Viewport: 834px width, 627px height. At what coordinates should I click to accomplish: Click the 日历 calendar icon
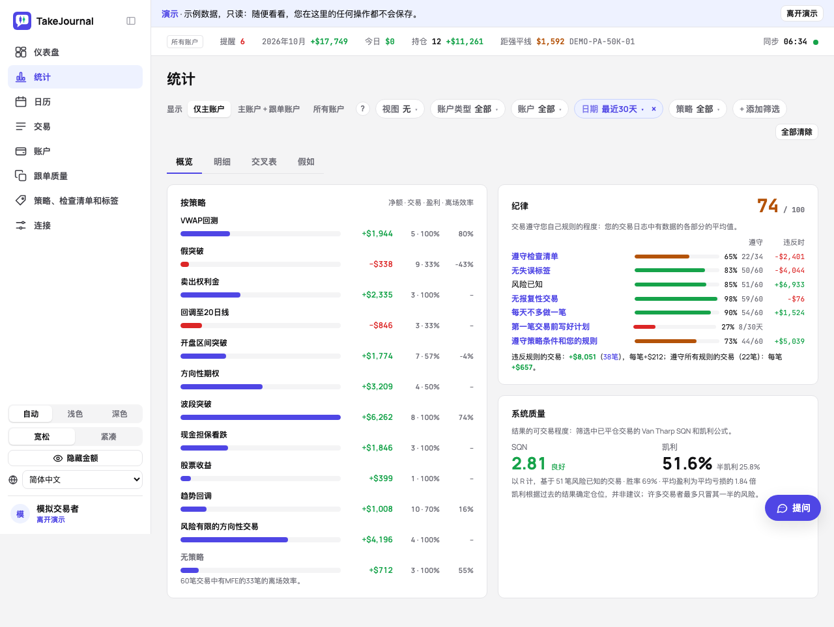click(21, 102)
